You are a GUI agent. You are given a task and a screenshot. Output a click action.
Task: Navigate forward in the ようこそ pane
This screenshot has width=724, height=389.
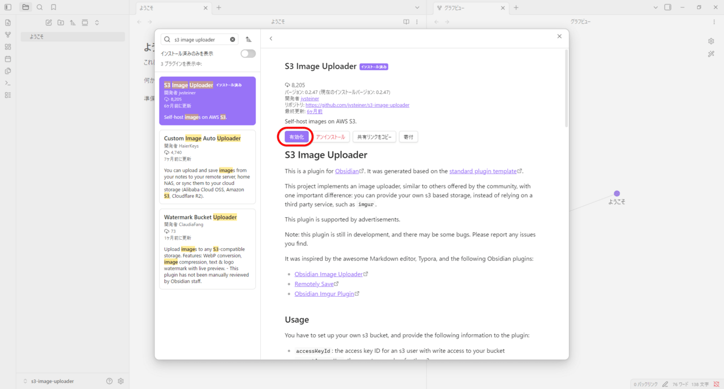[x=150, y=22]
